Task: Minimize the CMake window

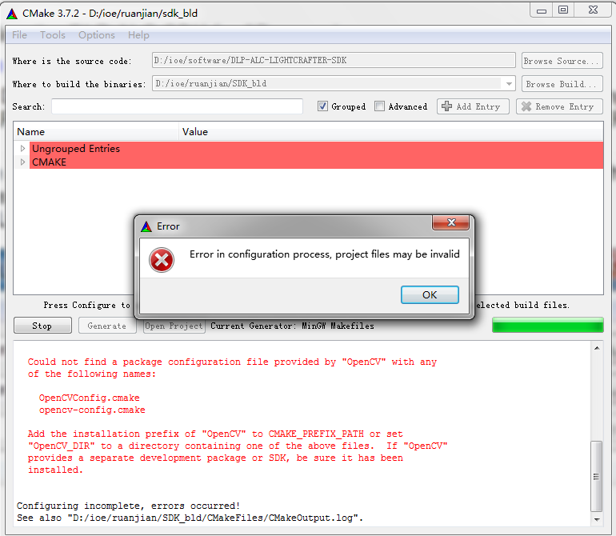Action: coord(542,10)
